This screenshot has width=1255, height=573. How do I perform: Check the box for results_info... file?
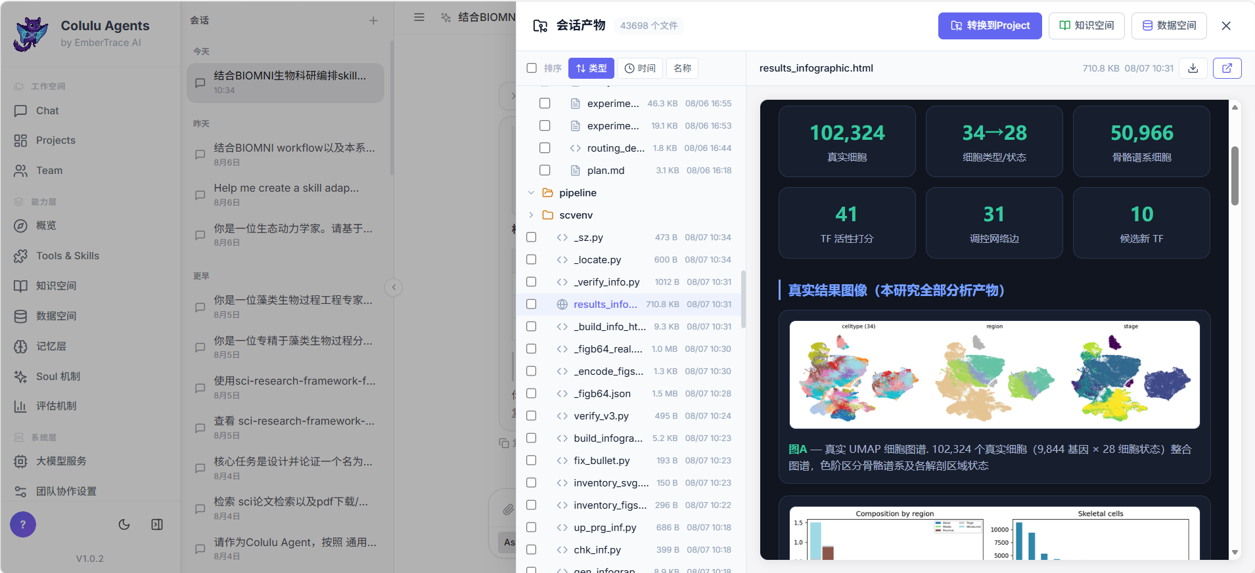(532, 305)
